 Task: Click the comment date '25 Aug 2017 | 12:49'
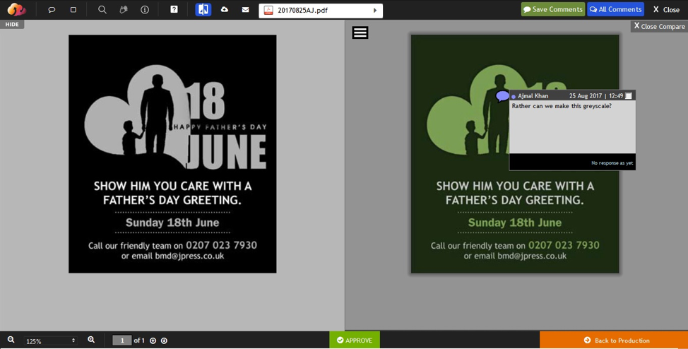click(596, 95)
